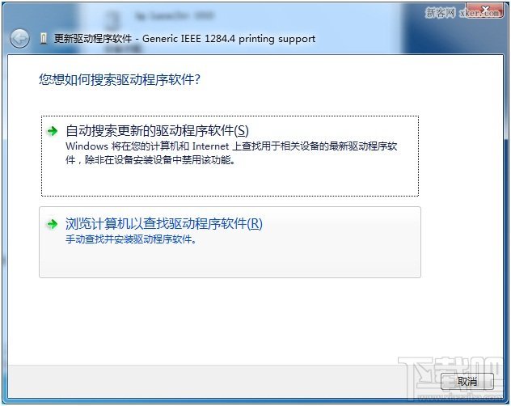Viewport: 511px width, 406px height.
Task: Click the 更新驱动程序软件 text in title bar
Action: [93, 39]
